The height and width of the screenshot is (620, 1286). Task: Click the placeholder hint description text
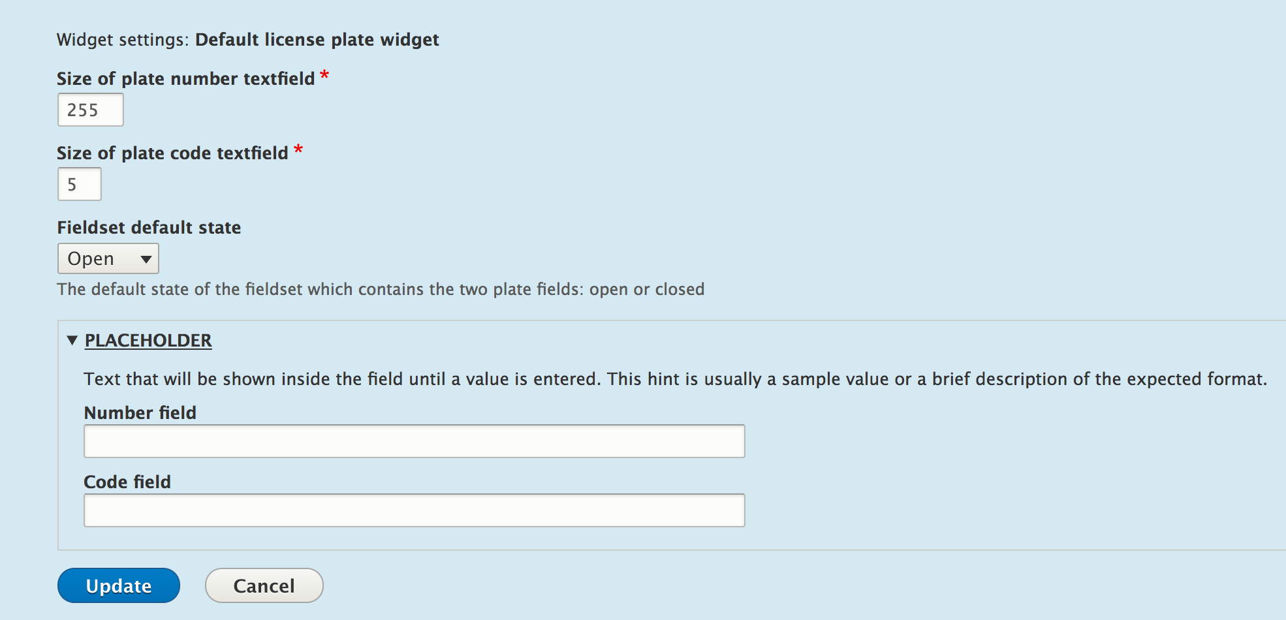pos(675,379)
